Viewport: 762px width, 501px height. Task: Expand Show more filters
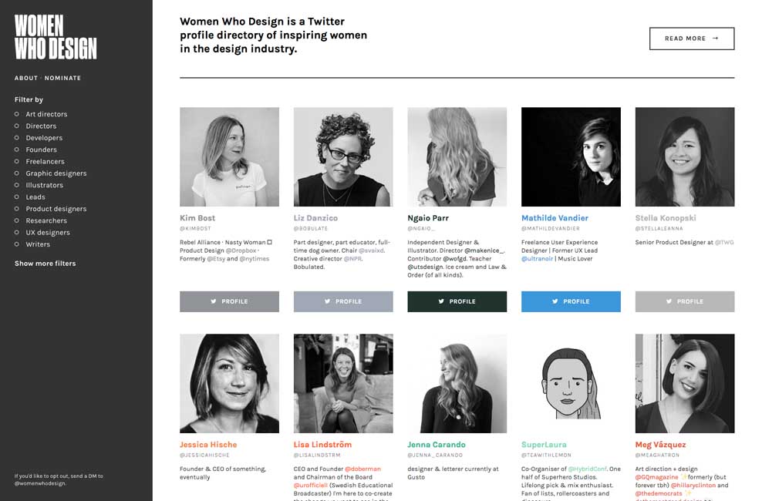point(45,264)
